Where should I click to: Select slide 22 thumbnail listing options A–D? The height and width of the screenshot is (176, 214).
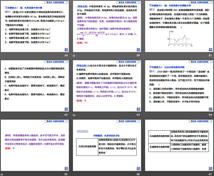35,86
